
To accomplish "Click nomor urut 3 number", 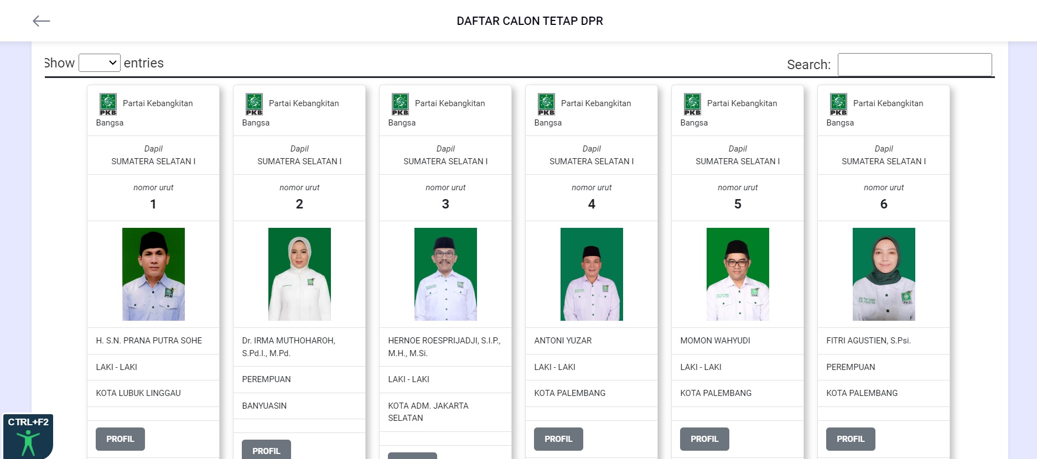I will tap(445, 204).
